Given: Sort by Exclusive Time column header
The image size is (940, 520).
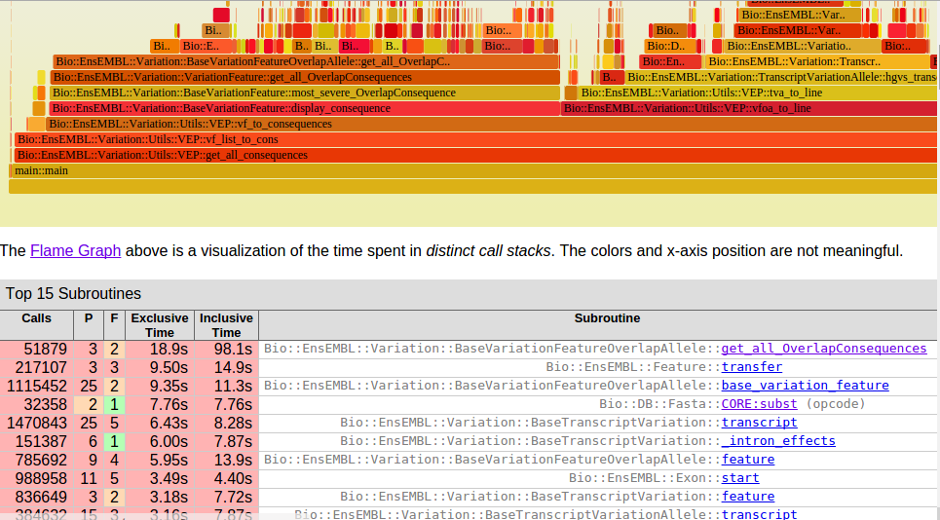Looking at the screenshot, I should click(160, 325).
